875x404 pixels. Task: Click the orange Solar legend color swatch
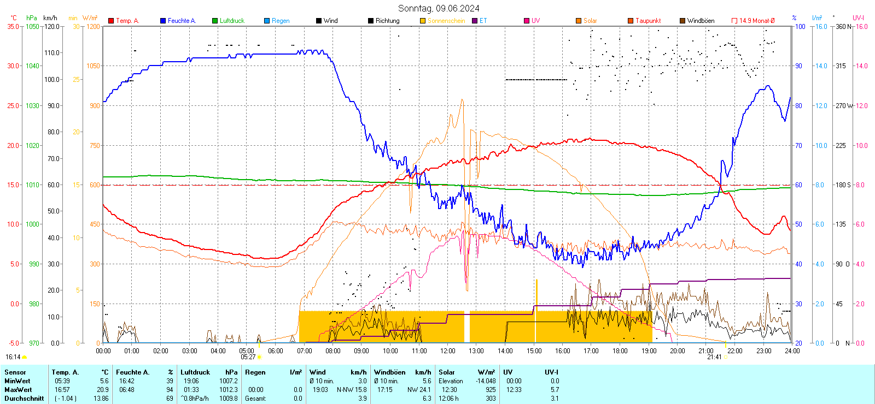tap(579, 21)
